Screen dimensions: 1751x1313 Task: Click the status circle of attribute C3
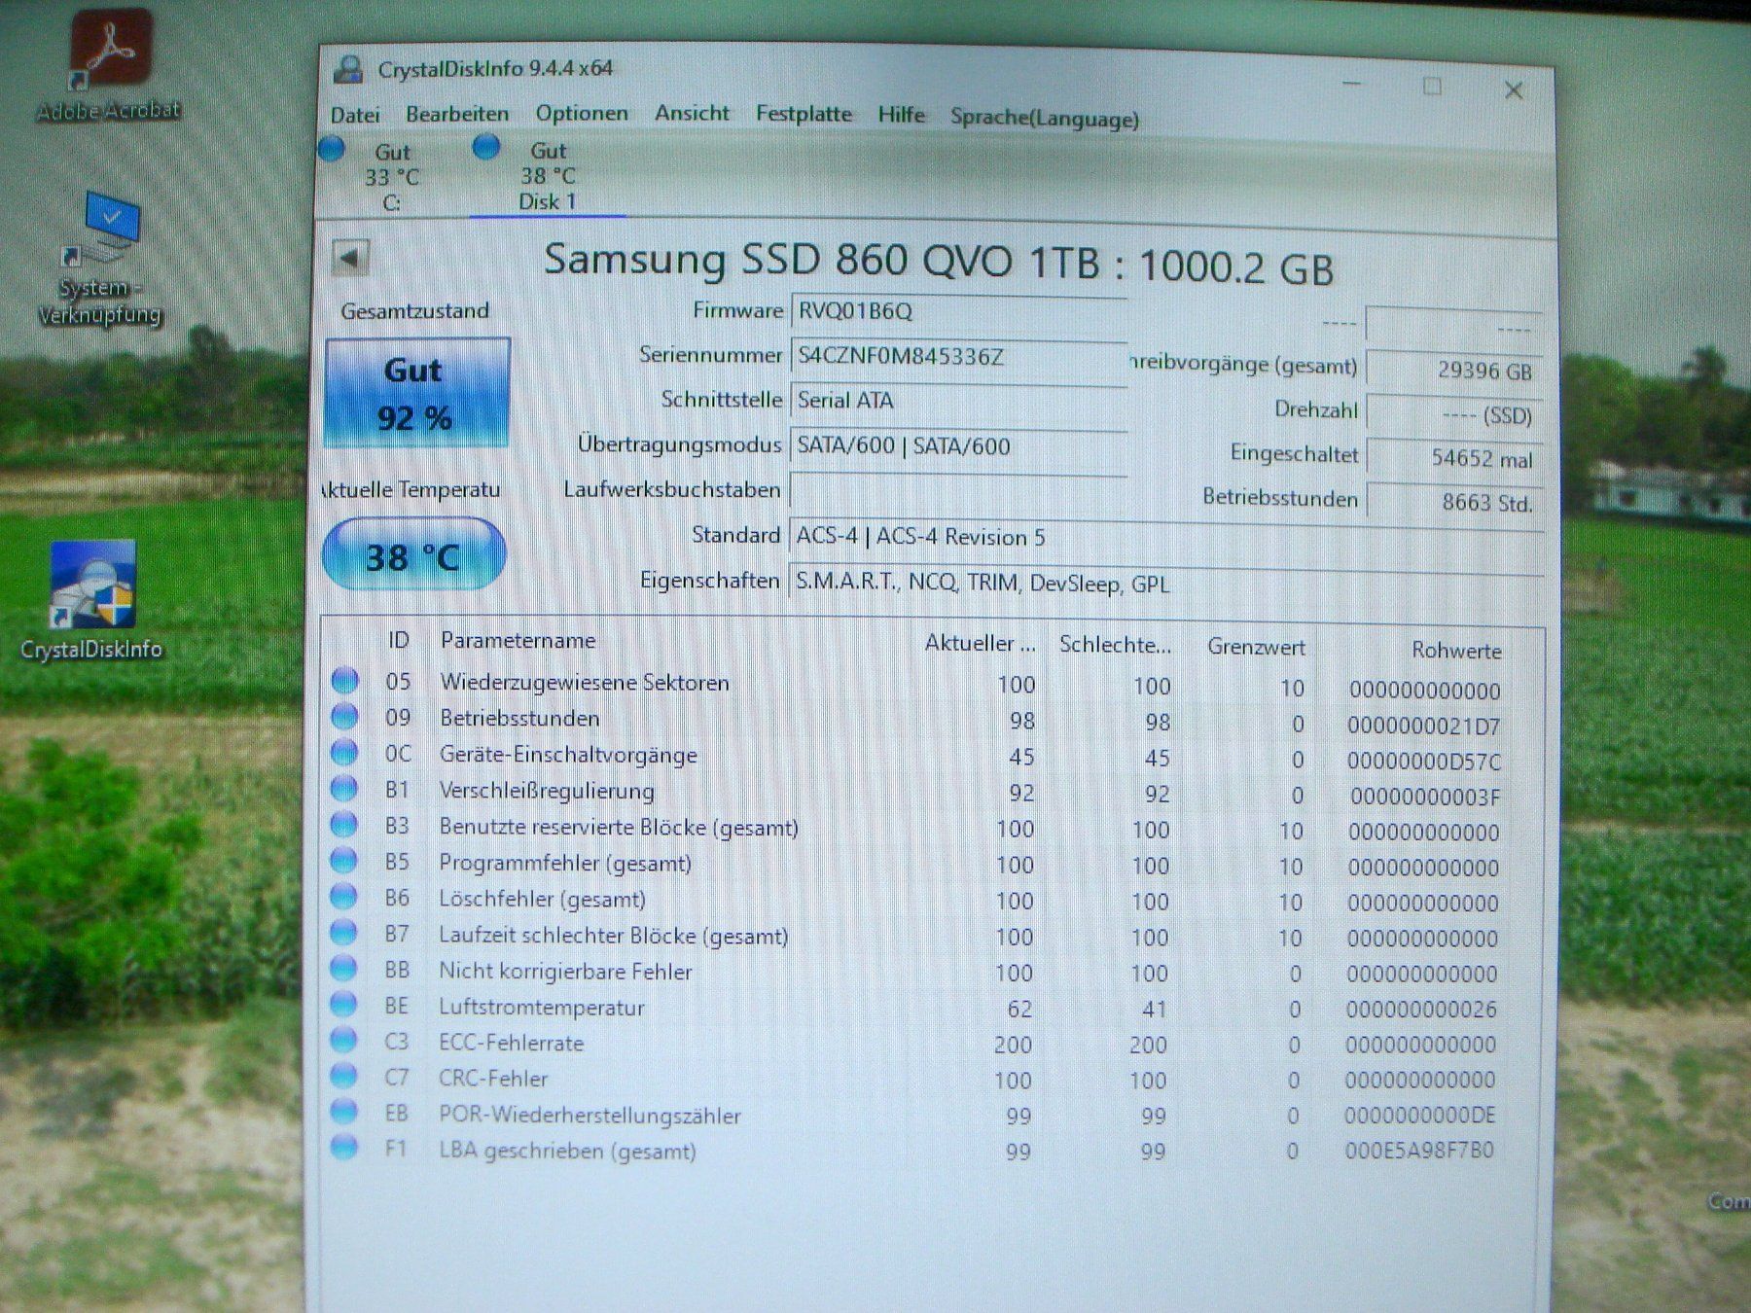coord(343,1040)
